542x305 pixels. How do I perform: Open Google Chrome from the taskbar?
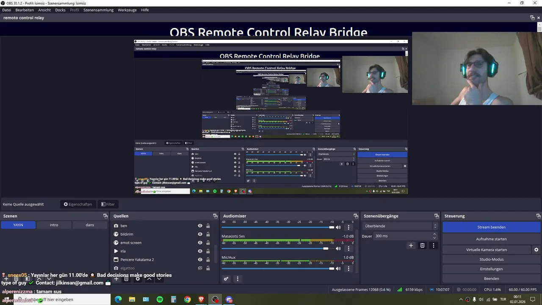click(187, 299)
